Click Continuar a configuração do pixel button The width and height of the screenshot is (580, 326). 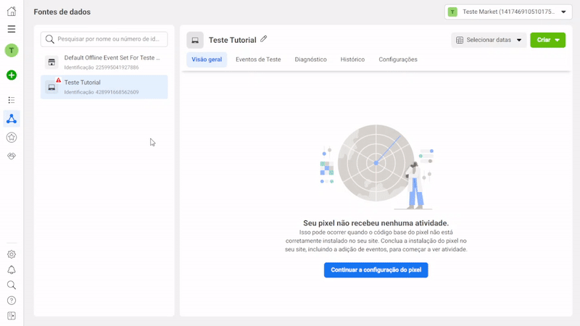tap(376, 270)
